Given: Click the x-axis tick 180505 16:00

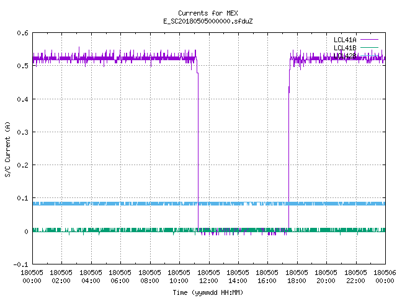Looking at the screenshot, I should 267,276.
